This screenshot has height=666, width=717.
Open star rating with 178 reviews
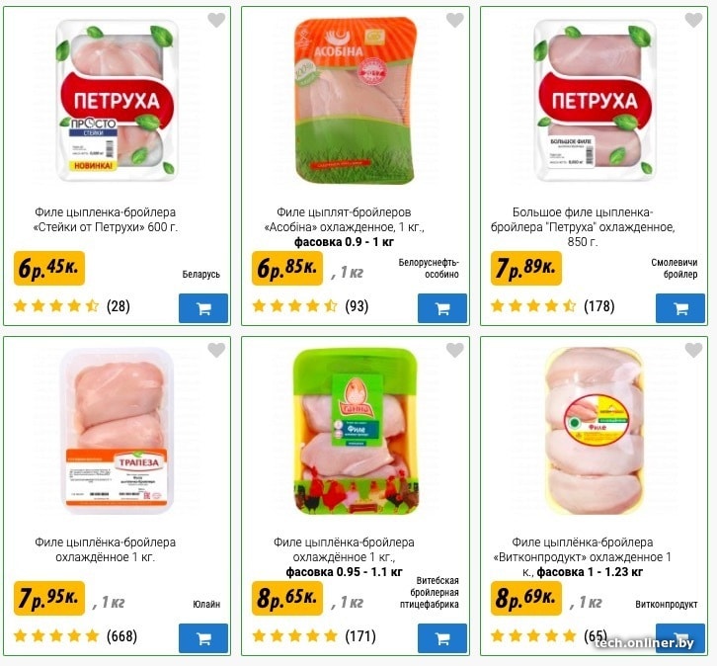tap(552, 305)
